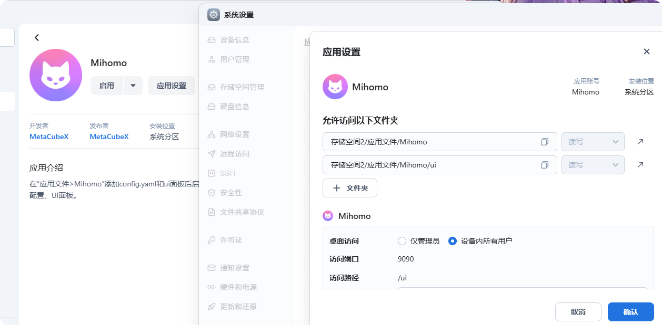Click the back arrow on the app page
The width and height of the screenshot is (662, 325).
pos(36,37)
